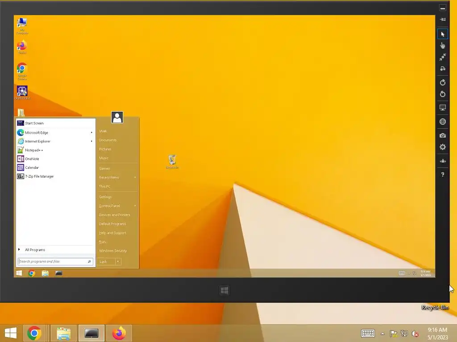This screenshot has width=457, height=342.
Task: Open change resolution monitor icon
Action: click(x=442, y=108)
